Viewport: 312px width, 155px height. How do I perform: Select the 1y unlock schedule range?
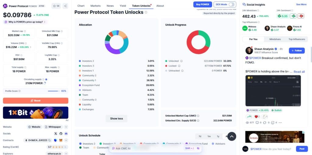218,136
